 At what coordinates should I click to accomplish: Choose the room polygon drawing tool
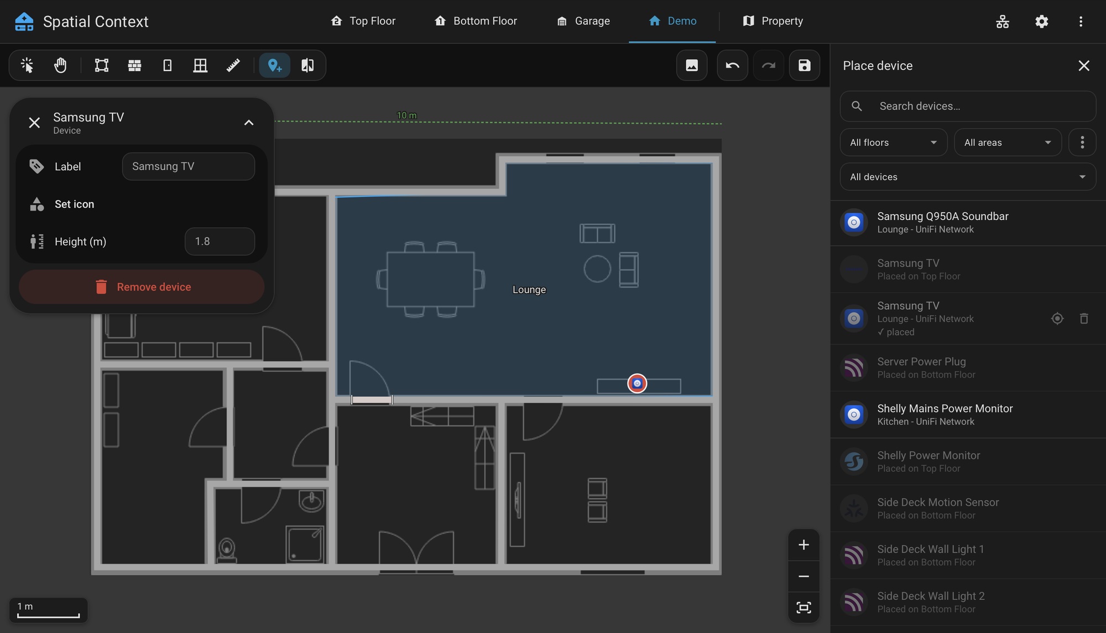pos(102,65)
